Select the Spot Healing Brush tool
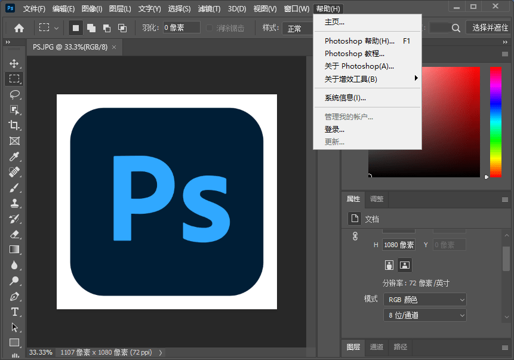The height and width of the screenshot is (360, 514). click(x=14, y=172)
